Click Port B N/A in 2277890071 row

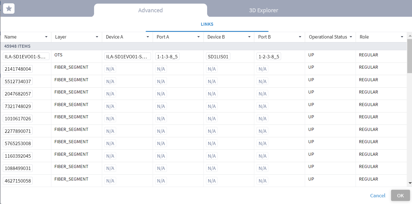(x=263, y=131)
